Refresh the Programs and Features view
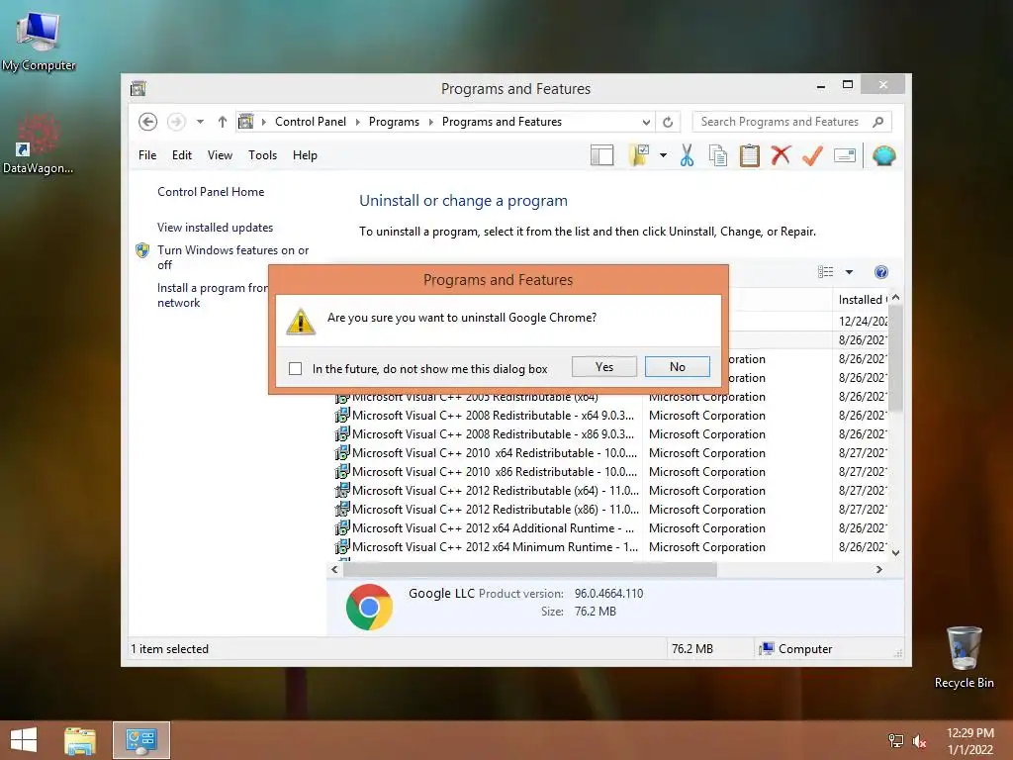The width and height of the screenshot is (1013, 760). pos(668,122)
